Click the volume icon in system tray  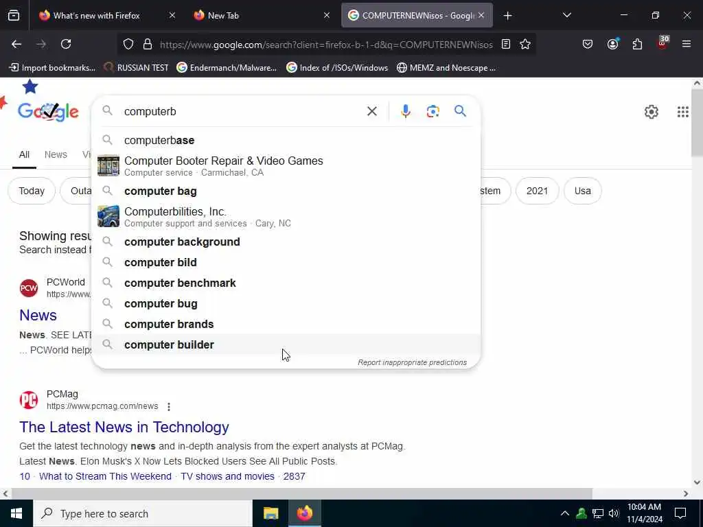[614, 513]
